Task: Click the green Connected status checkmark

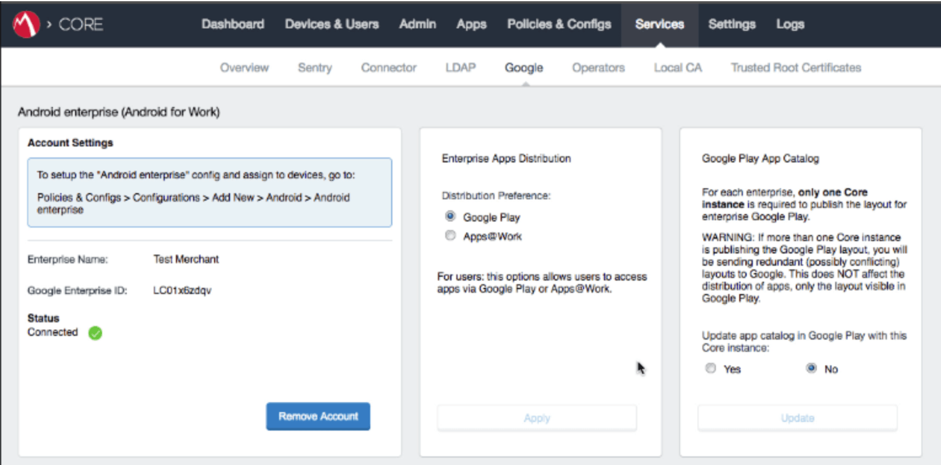Action: click(95, 333)
